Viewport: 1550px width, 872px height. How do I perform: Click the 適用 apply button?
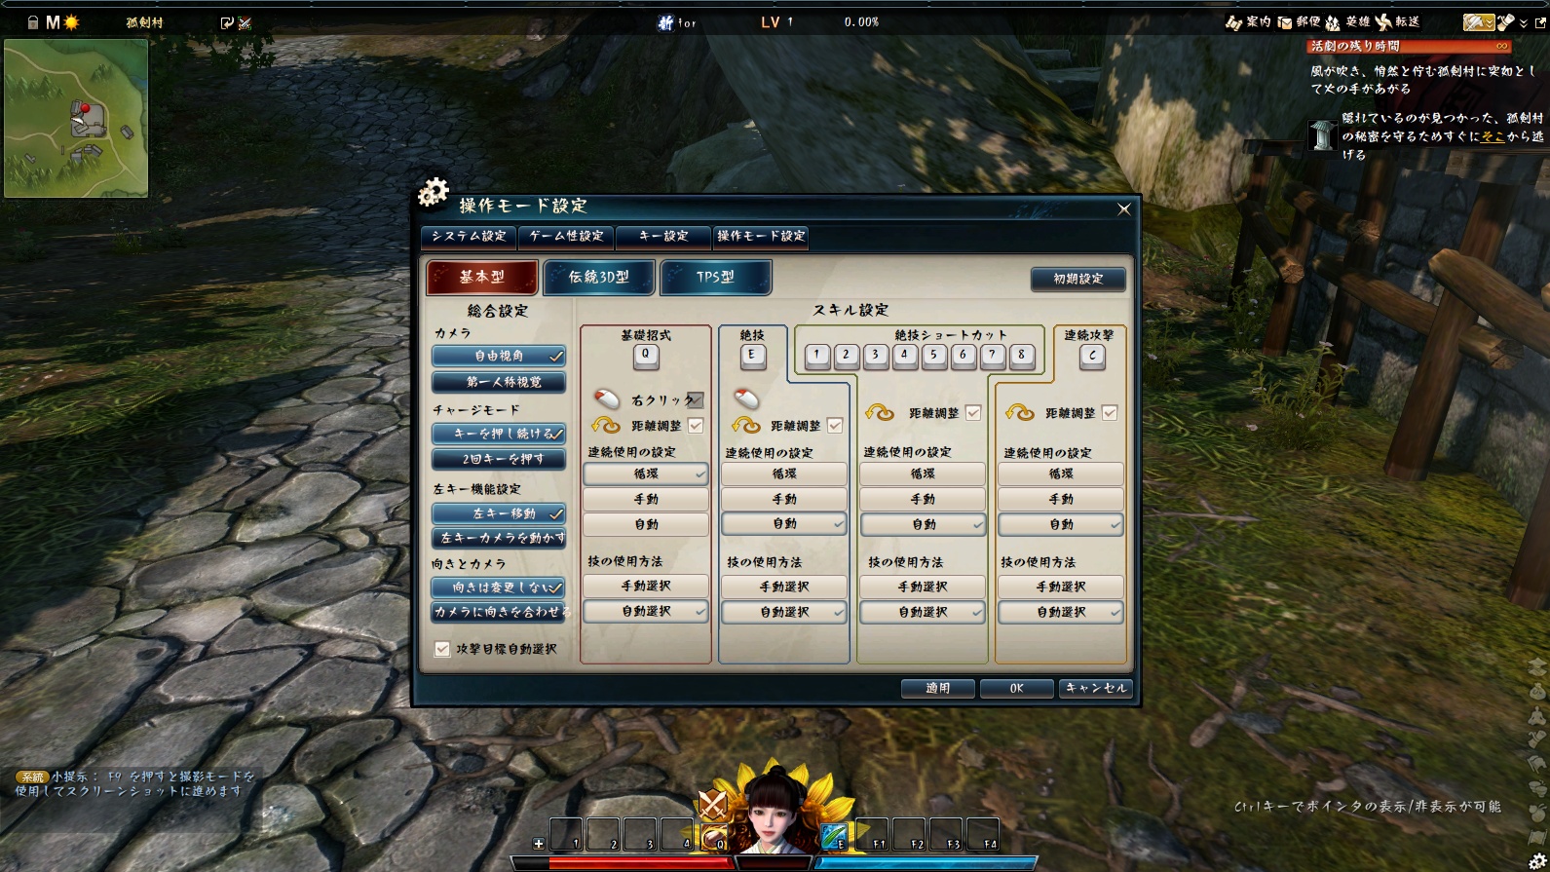coord(937,688)
